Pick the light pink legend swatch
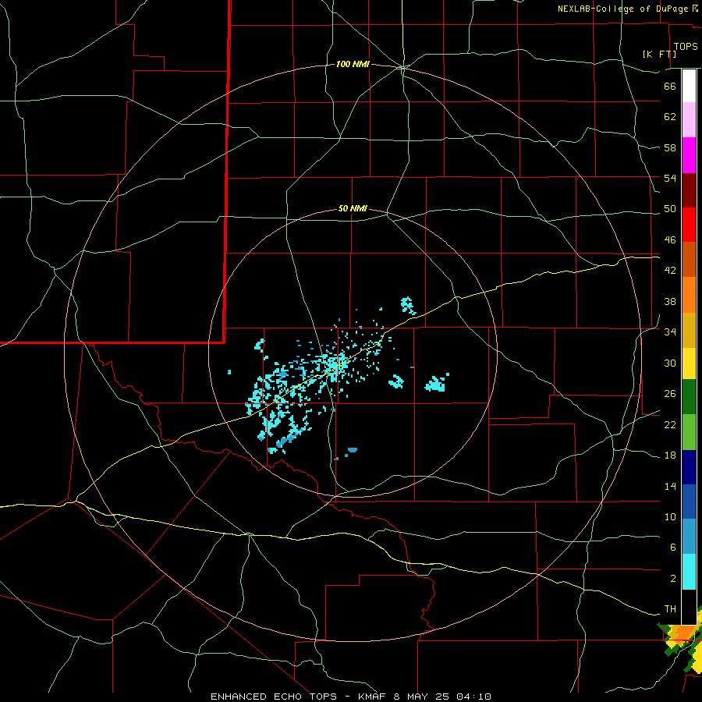Screen dimensions: 702x702 (x=689, y=119)
